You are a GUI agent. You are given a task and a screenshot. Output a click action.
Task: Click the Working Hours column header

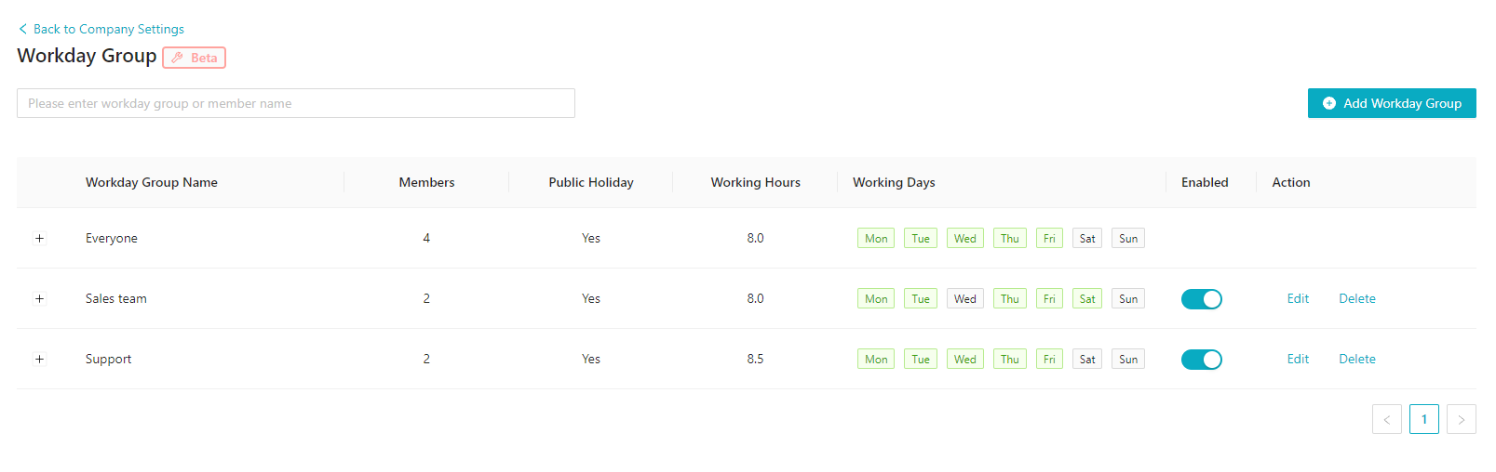tap(755, 182)
